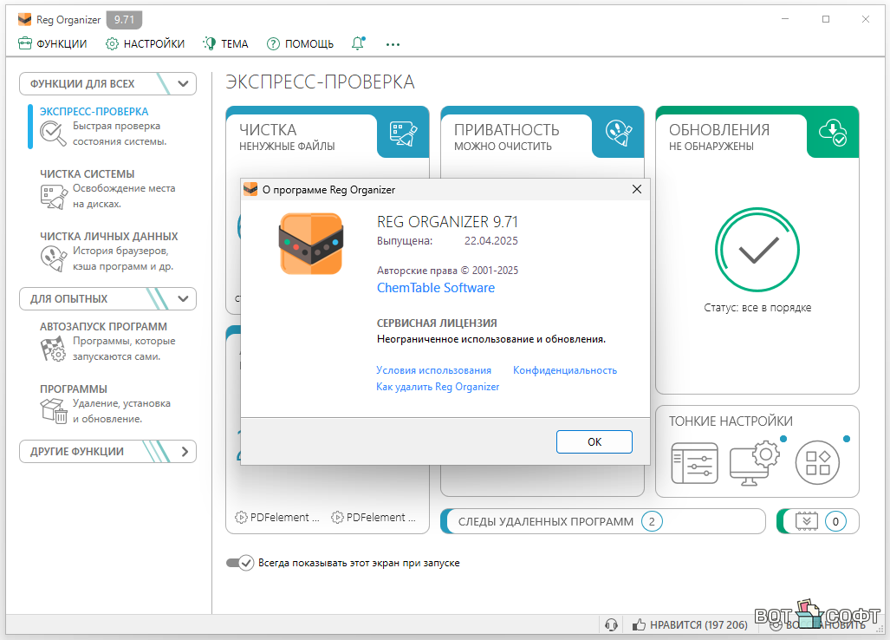Open the circled grid apps icon

pos(817,462)
